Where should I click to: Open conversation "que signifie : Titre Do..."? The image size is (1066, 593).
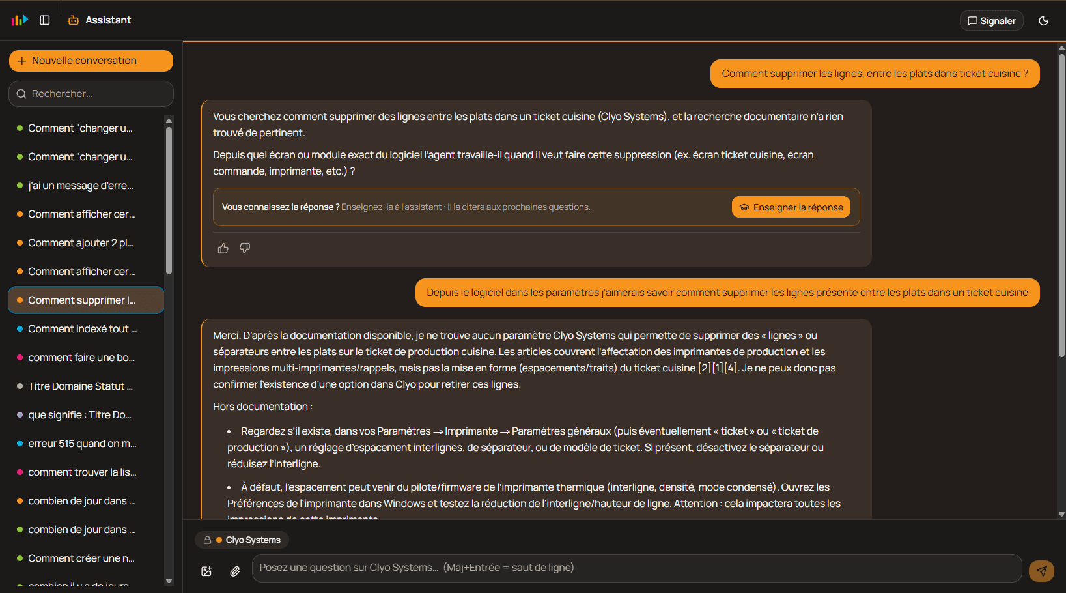(86, 415)
